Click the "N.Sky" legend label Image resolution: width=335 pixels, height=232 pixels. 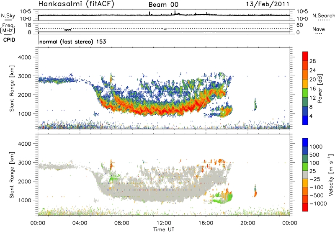click(8, 15)
